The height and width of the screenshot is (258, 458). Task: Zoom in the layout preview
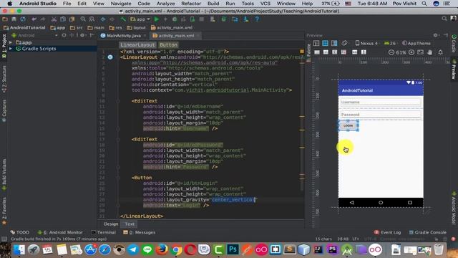pyautogui.click(x=411, y=52)
